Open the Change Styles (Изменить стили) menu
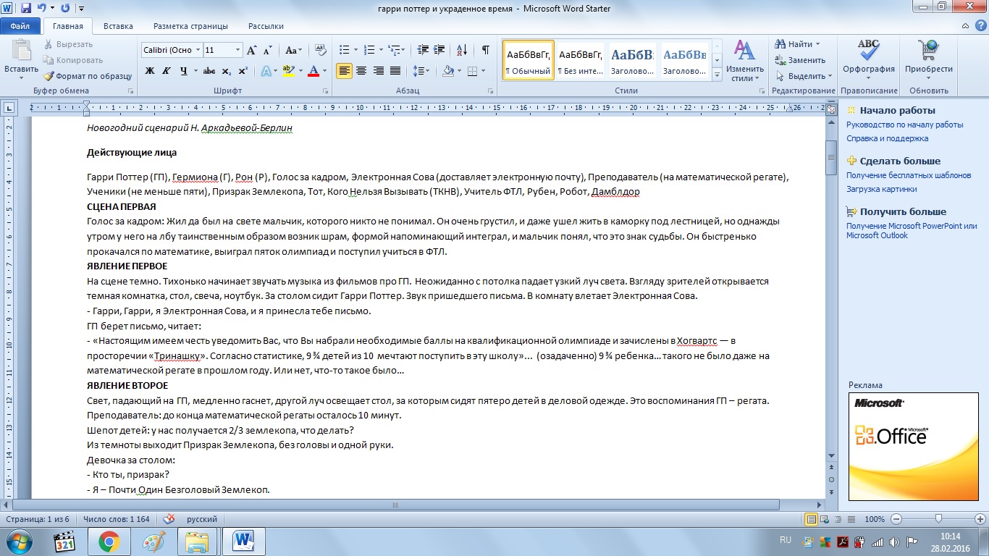 click(744, 59)
